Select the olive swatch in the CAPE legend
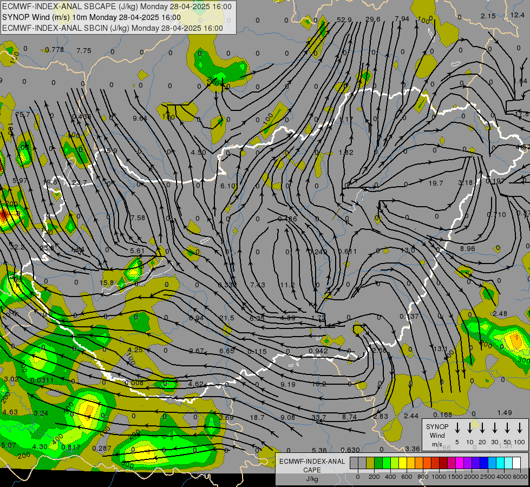The height and width of the screenshot is (487, 530). [370, 463]
